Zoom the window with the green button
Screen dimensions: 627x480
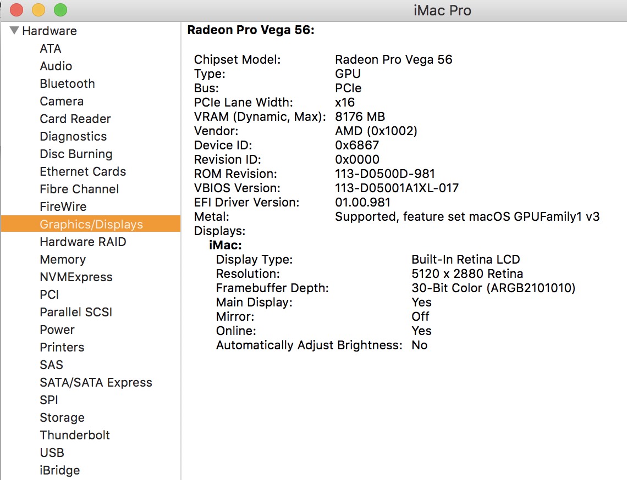[x=61, y=10]
